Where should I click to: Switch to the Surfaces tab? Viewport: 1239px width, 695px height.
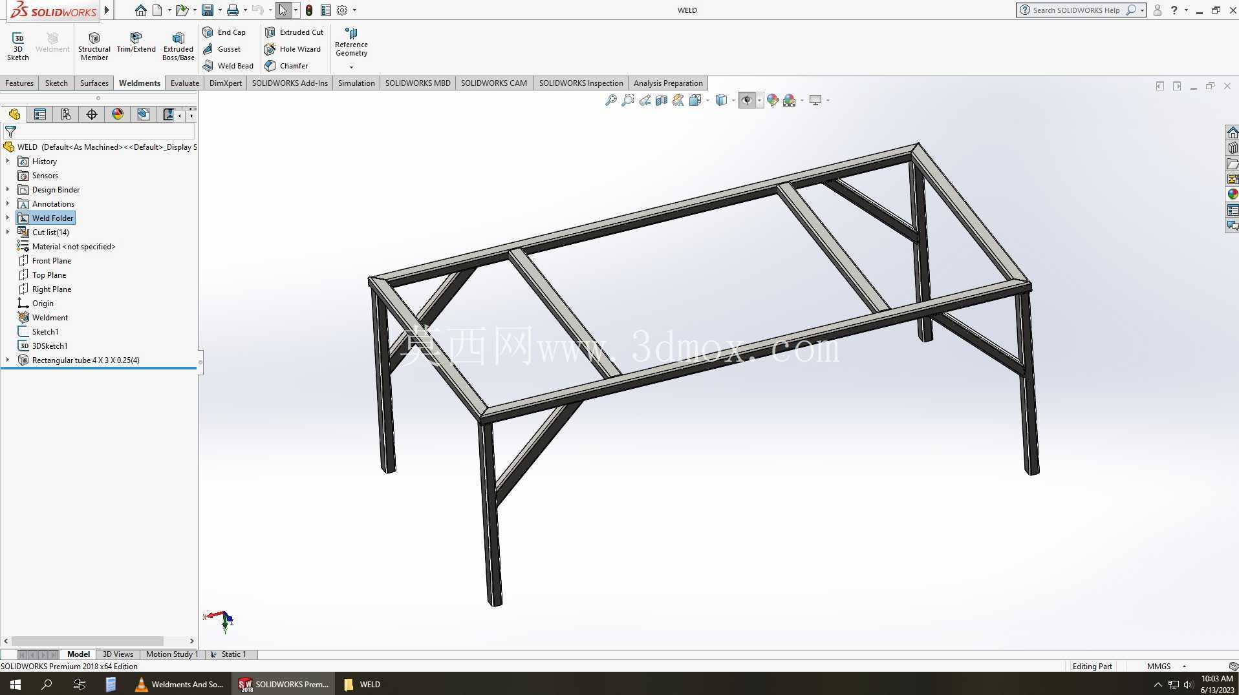click(x=94, y=83)
